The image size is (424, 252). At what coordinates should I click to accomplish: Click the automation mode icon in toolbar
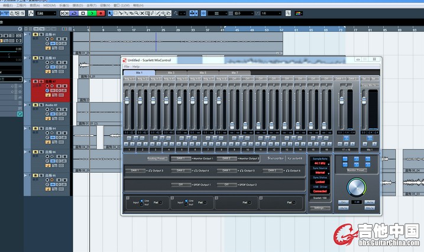point(31,13)
